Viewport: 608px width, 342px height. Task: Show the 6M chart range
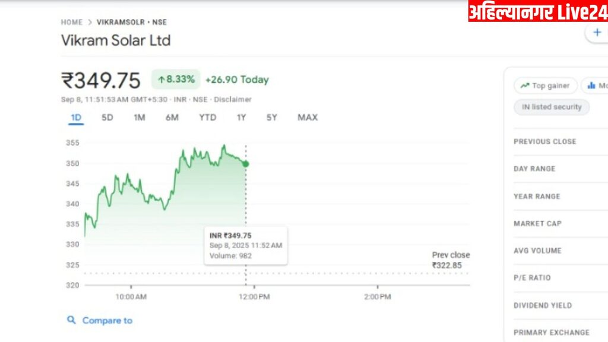(172, 118)
